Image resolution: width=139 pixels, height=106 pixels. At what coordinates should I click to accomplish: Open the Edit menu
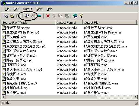pos(16,9)
